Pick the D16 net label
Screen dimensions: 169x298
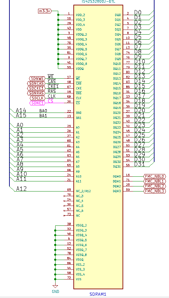tap(140, 91)
